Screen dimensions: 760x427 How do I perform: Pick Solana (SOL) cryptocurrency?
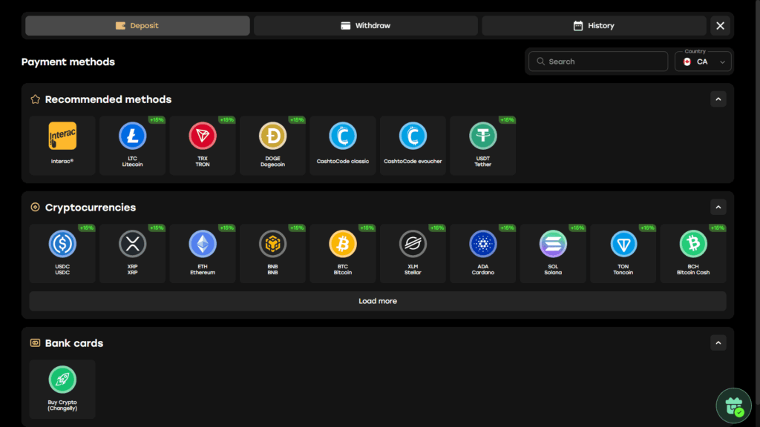(552, 254)
